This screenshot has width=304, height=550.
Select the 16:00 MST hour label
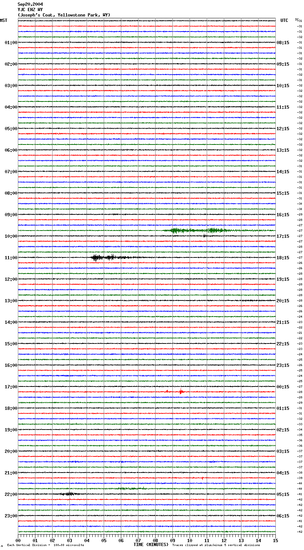click(11, 365)
